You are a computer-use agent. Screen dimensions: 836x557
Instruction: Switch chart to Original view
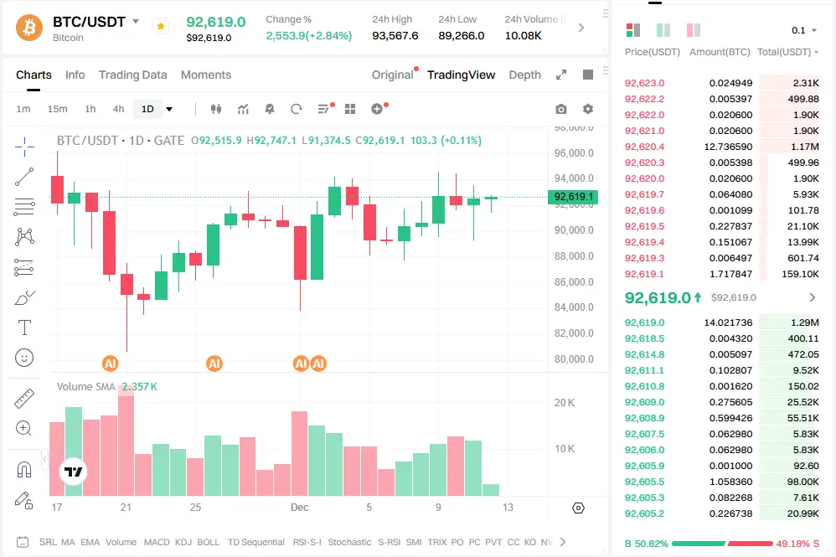tap(392, 75)
